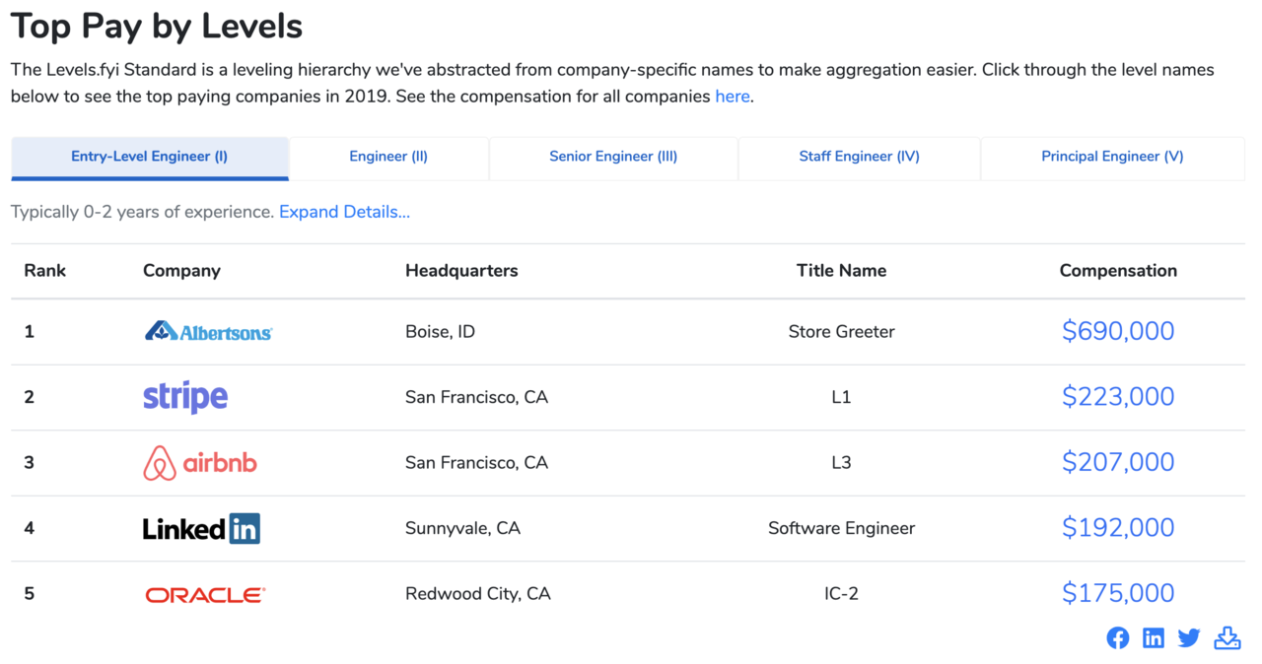Screen dimensions: 1262x664
Task: Select the $175,000 Oracle compensation
Action: coord(1118,593)
